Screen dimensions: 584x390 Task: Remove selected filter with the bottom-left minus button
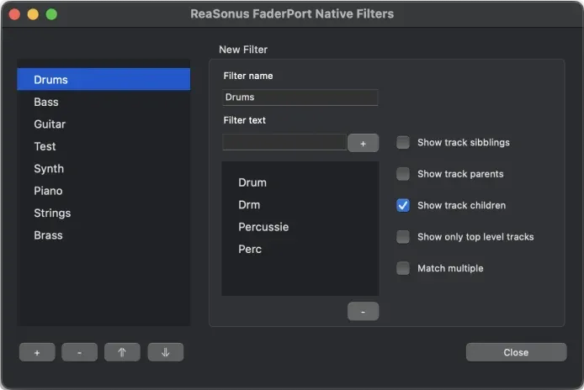pyautogui.click(x=79, y=352)
